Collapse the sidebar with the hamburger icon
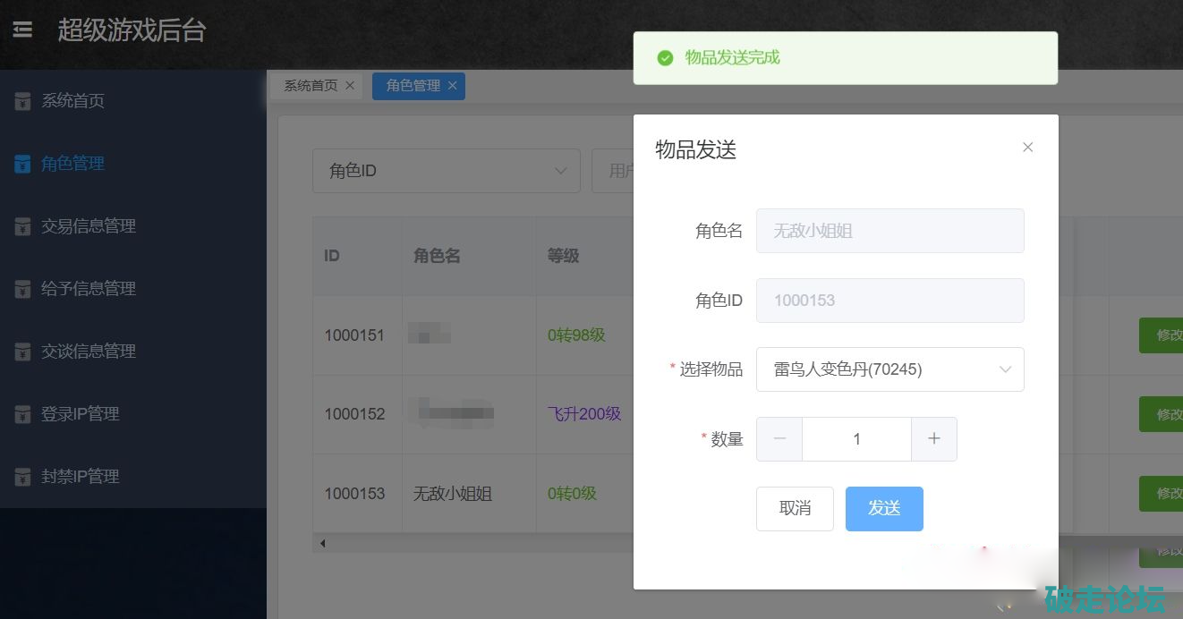The image size is (1183, 619). (x=22, y=30)
